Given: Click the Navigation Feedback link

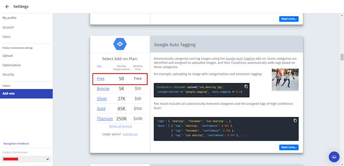Looking at the screenshot, I should pyautogui.click(x=16, y=144).
